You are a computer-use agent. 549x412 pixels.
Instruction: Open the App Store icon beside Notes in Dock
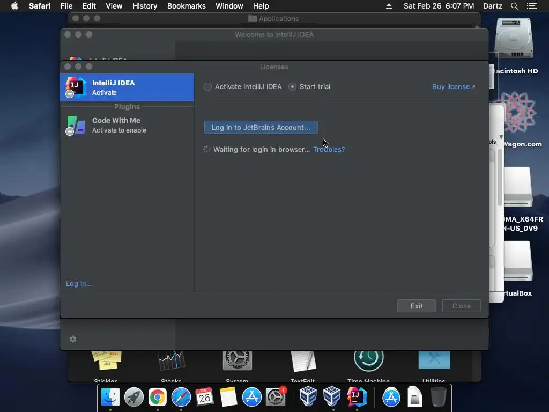pos(252,397)
